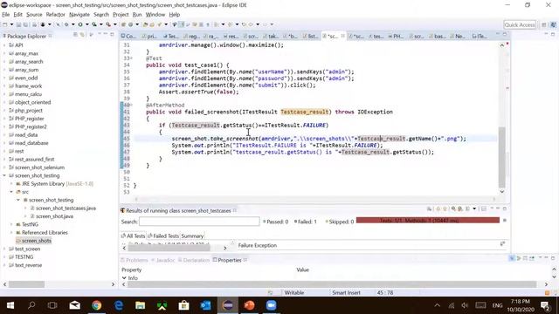The width and height of the screenshot is (559, 314).
Task: Click the Open Type toolbar icon
Action: coord(145,24)
